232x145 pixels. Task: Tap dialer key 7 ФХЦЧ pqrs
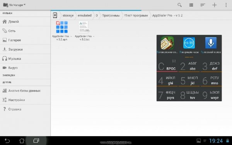tap(167, 95)
